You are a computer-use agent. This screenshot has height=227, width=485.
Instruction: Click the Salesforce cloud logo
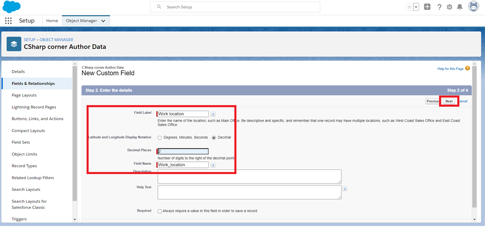coord(11,7)
